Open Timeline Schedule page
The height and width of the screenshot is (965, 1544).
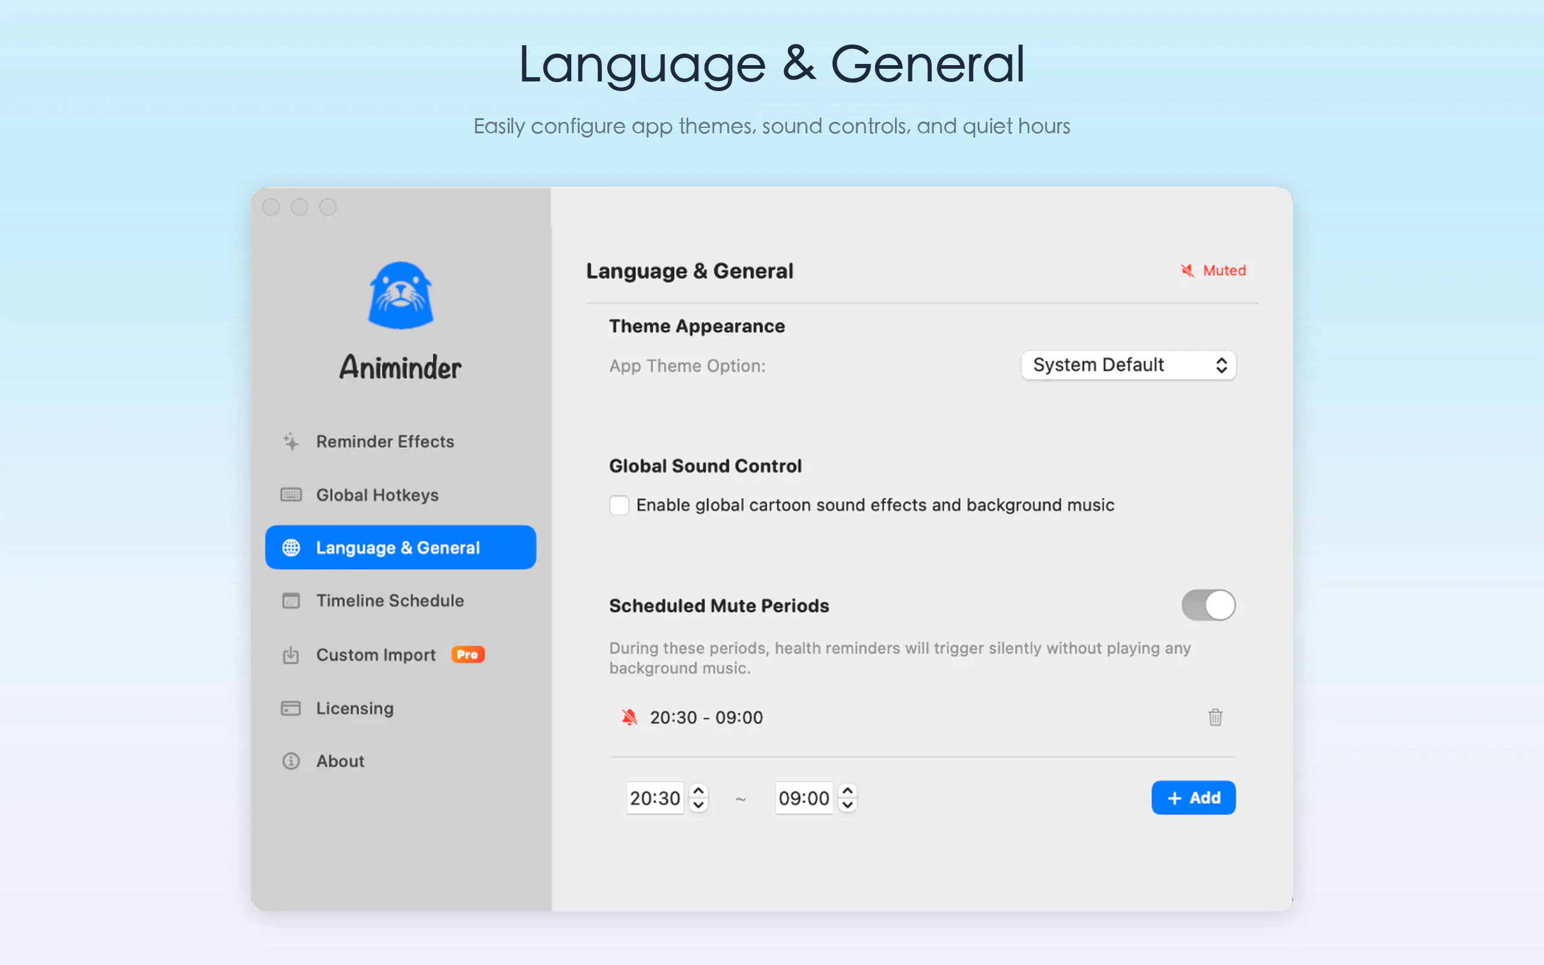coord(400,601)
